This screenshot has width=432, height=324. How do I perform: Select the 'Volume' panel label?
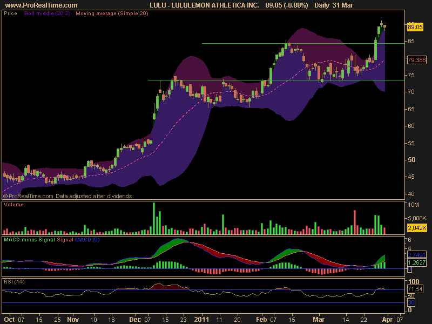14,205
